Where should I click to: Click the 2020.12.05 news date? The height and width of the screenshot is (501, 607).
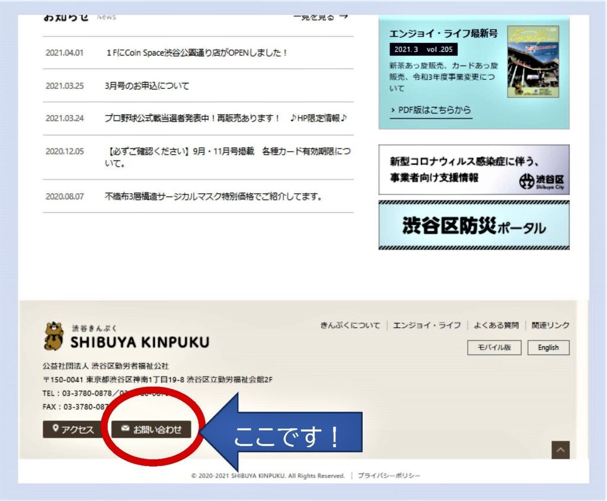[x=65, y=151]
